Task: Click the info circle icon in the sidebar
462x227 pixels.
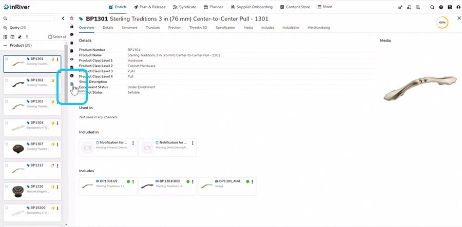Action: click(71, 75)
